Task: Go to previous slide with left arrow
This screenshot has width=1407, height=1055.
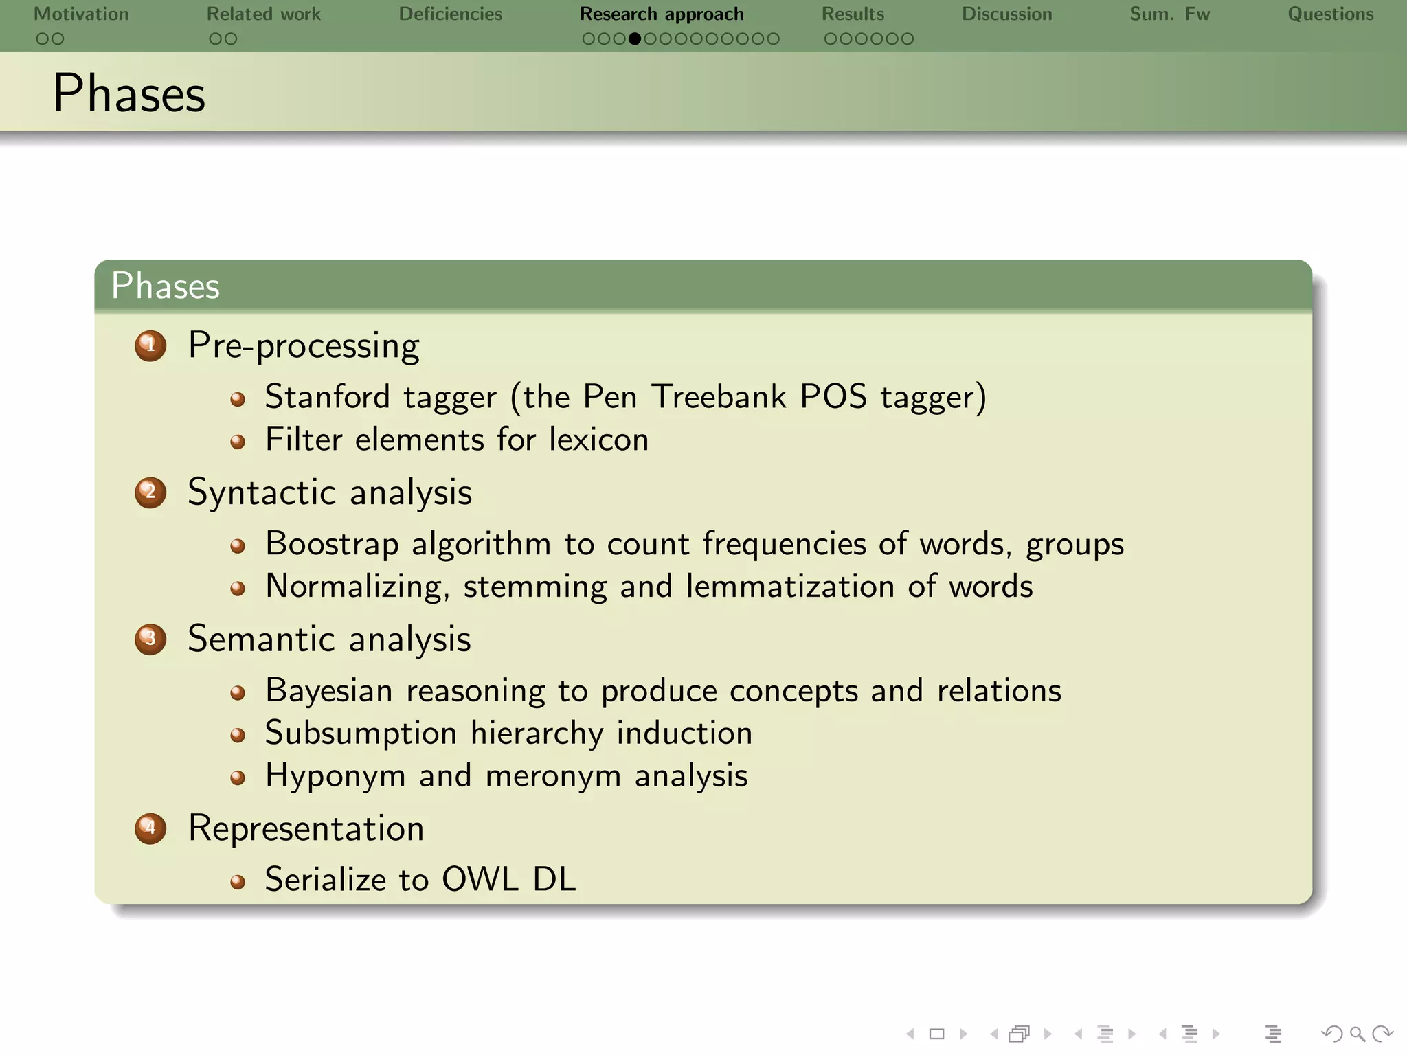Action: point(910,1034)
